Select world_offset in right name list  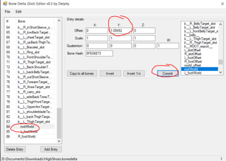pyautogui.click(x=200, y=65)
